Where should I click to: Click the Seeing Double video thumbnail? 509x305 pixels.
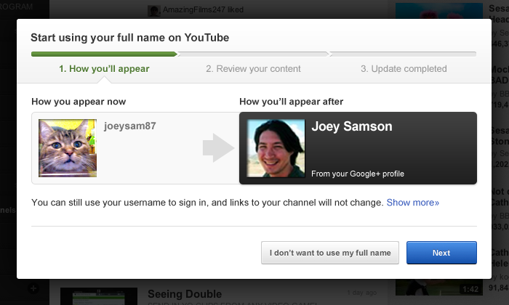99,296
